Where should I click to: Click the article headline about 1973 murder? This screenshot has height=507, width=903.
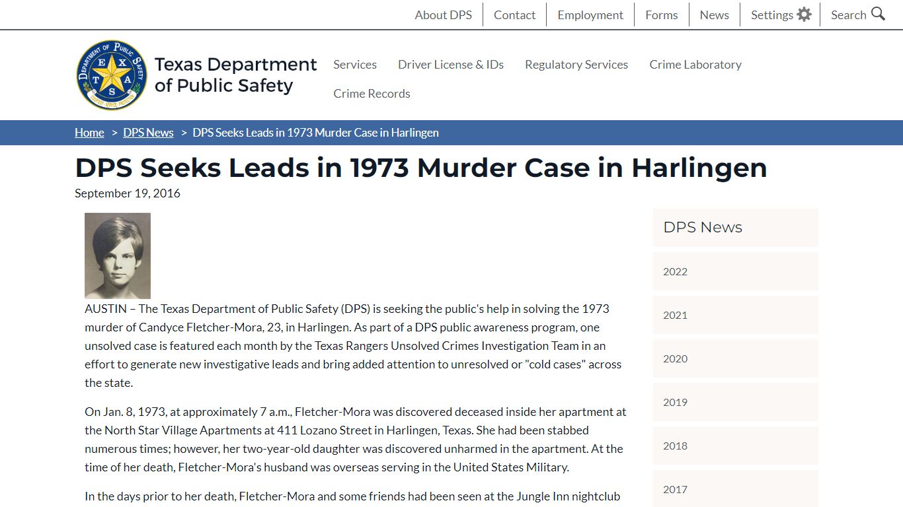click(421, 168)
